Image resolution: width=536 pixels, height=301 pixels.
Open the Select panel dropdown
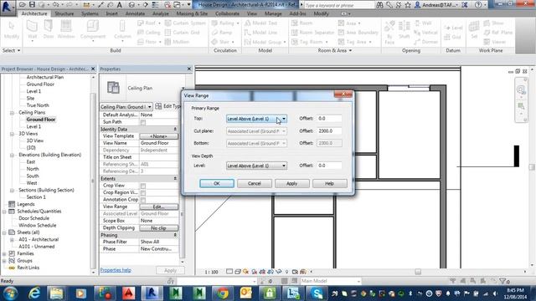tap(11, 50)
